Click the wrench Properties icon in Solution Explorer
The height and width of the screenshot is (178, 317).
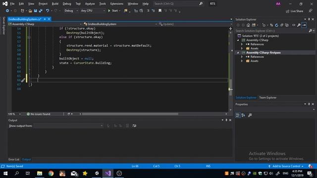pyautogui.click(x=299, y=25)
